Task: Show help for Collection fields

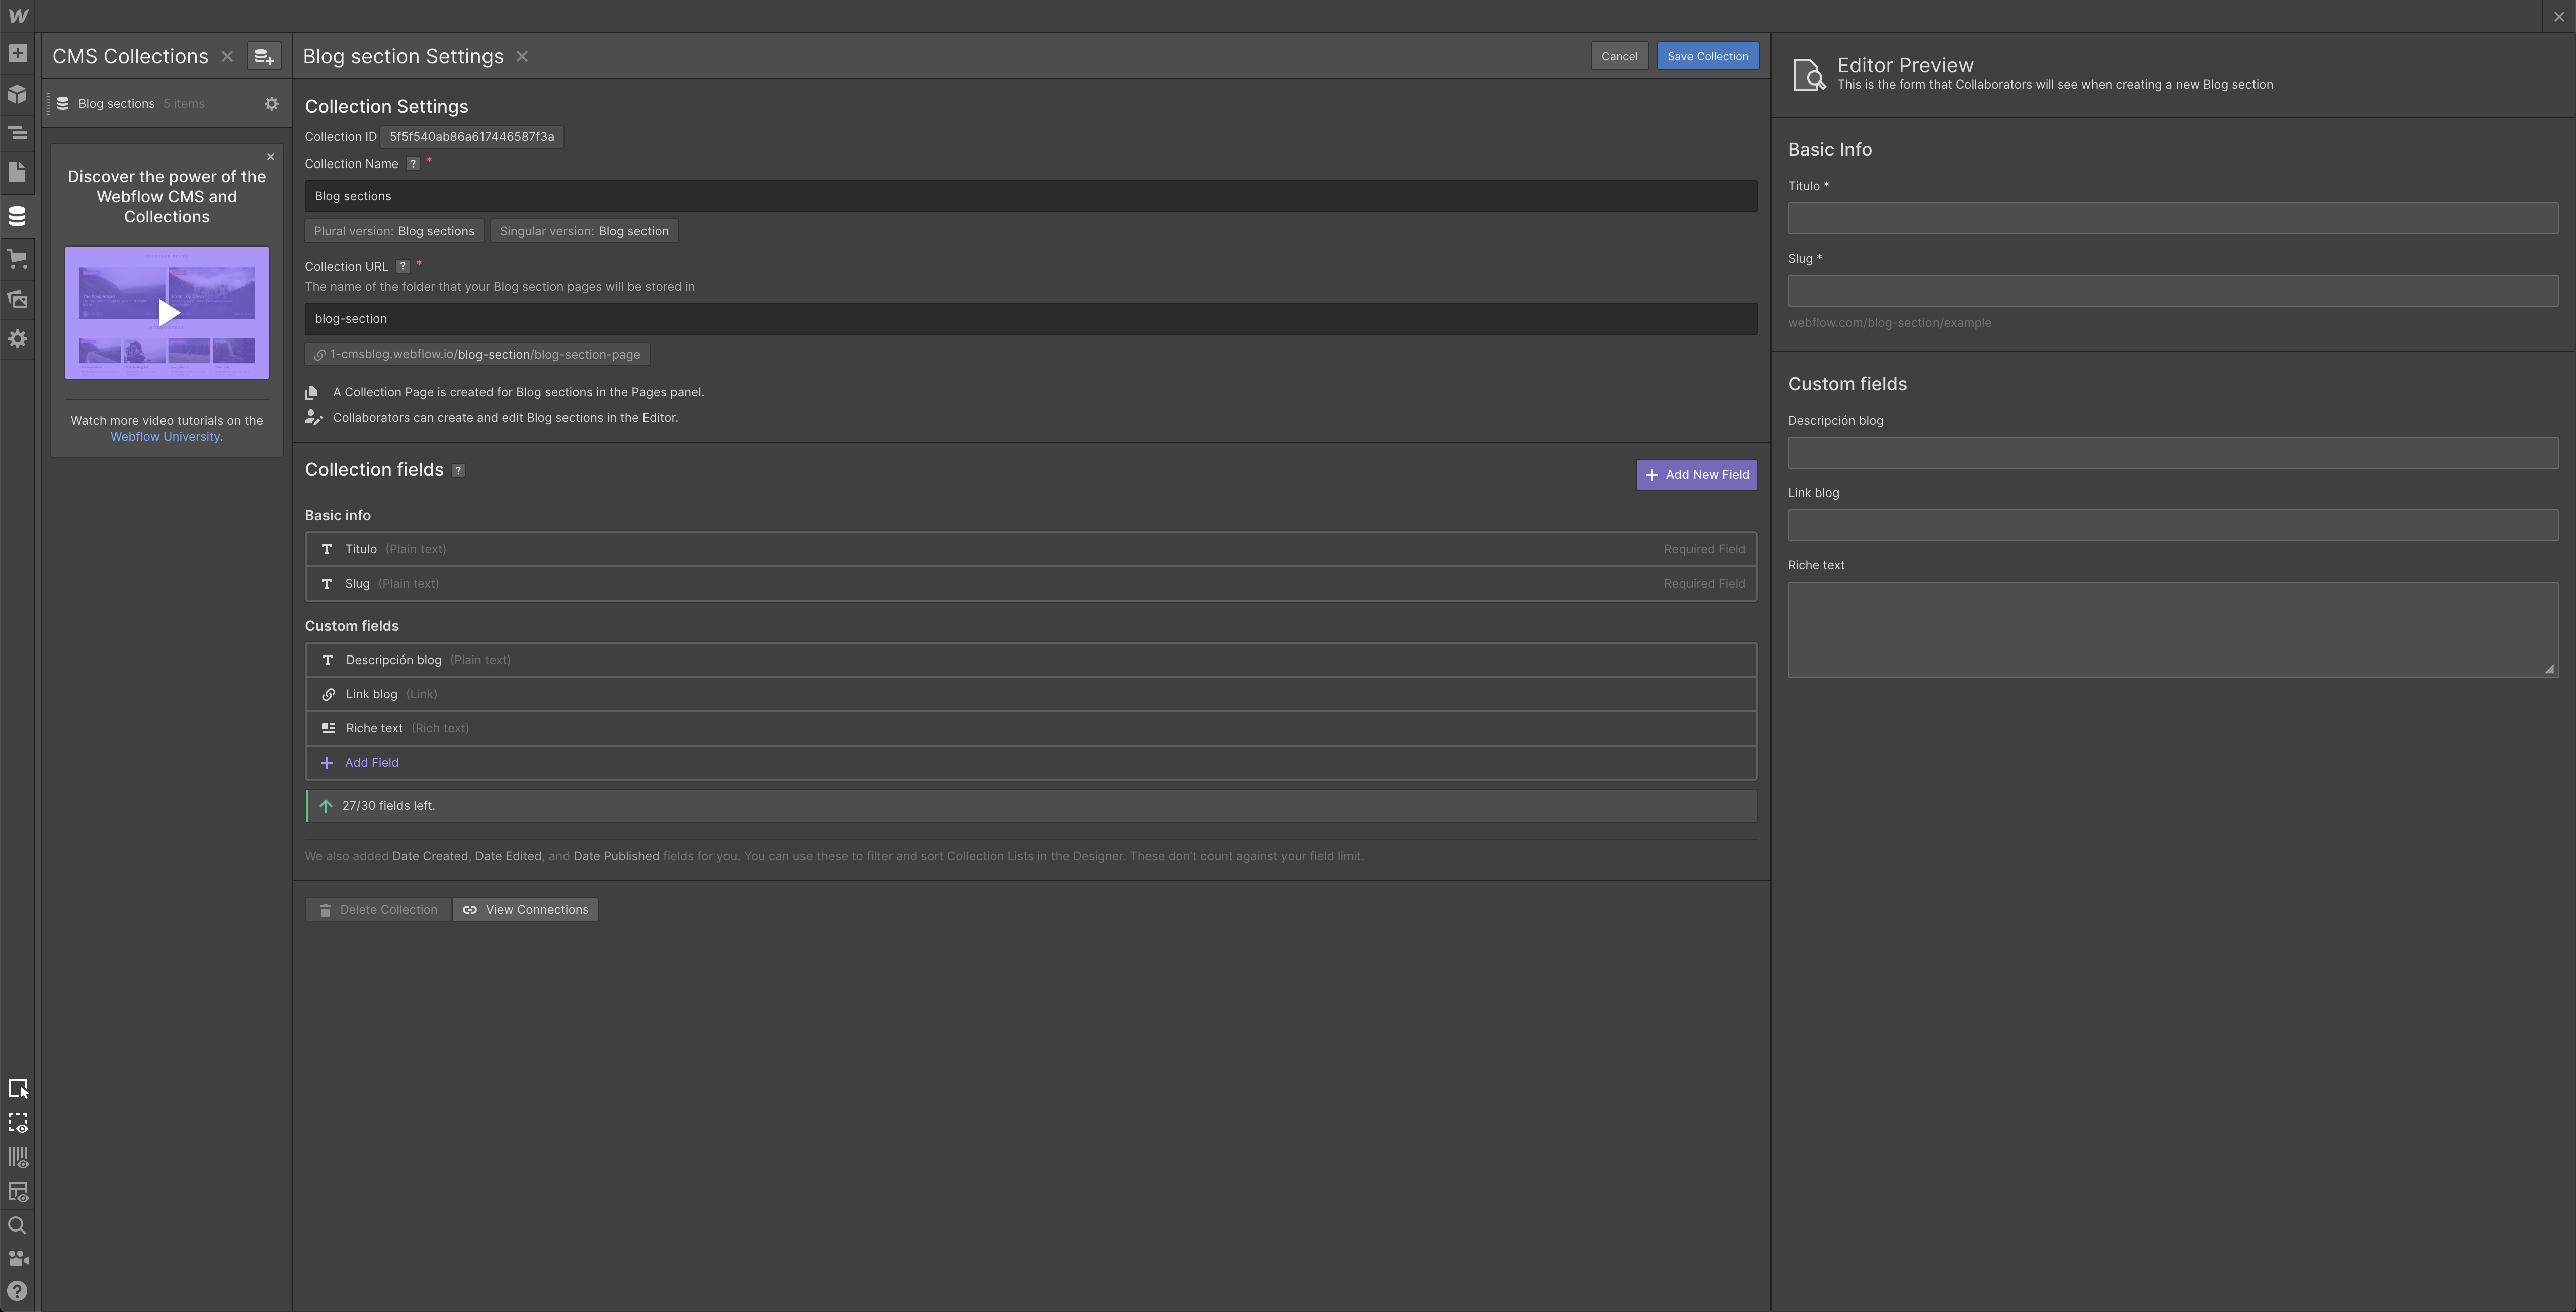Action: (x=458, y=471)
